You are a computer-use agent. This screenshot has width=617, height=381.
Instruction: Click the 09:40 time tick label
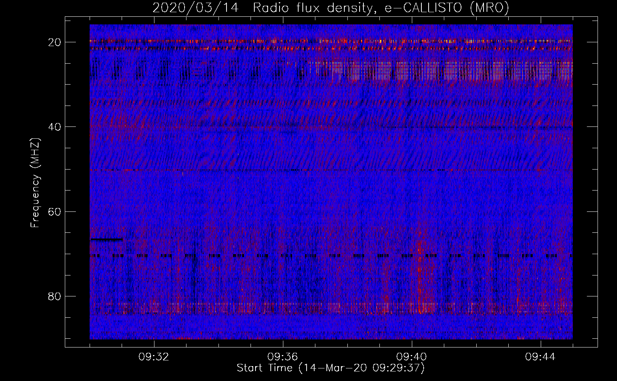411,357
